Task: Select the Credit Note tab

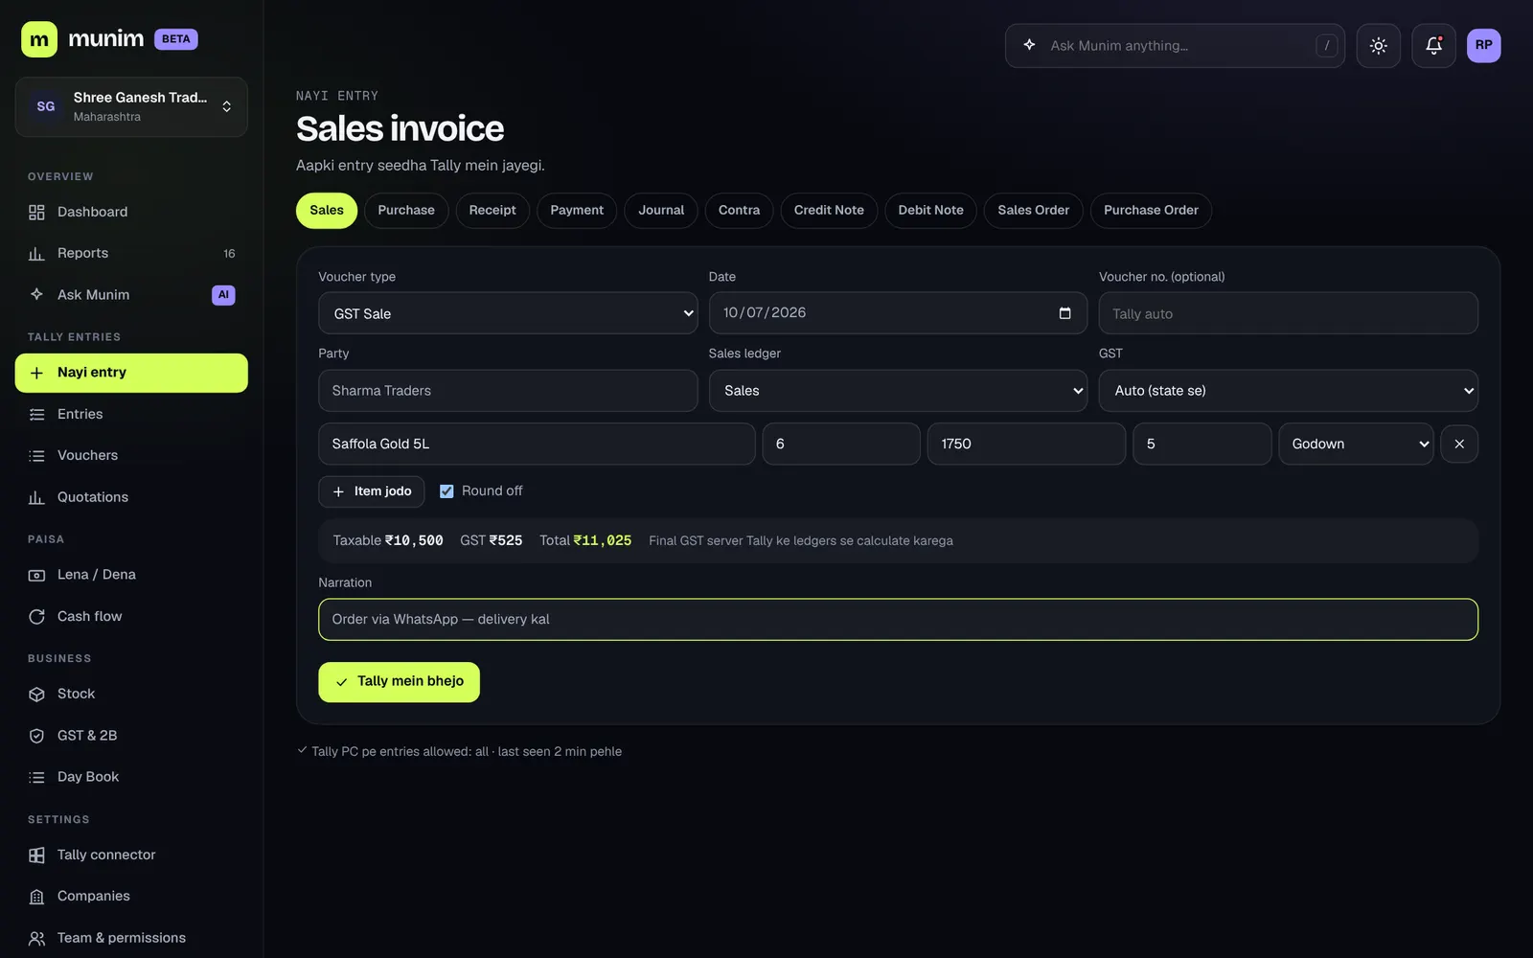Action: pos(829,210)
